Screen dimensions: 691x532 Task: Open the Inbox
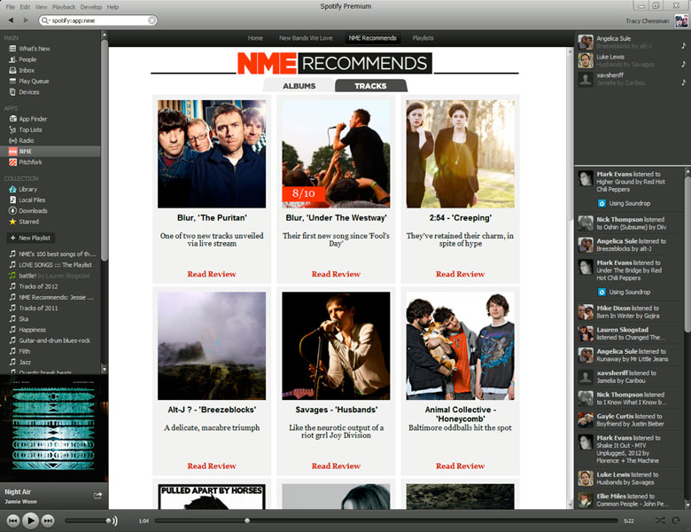click(x=21, y=70)
